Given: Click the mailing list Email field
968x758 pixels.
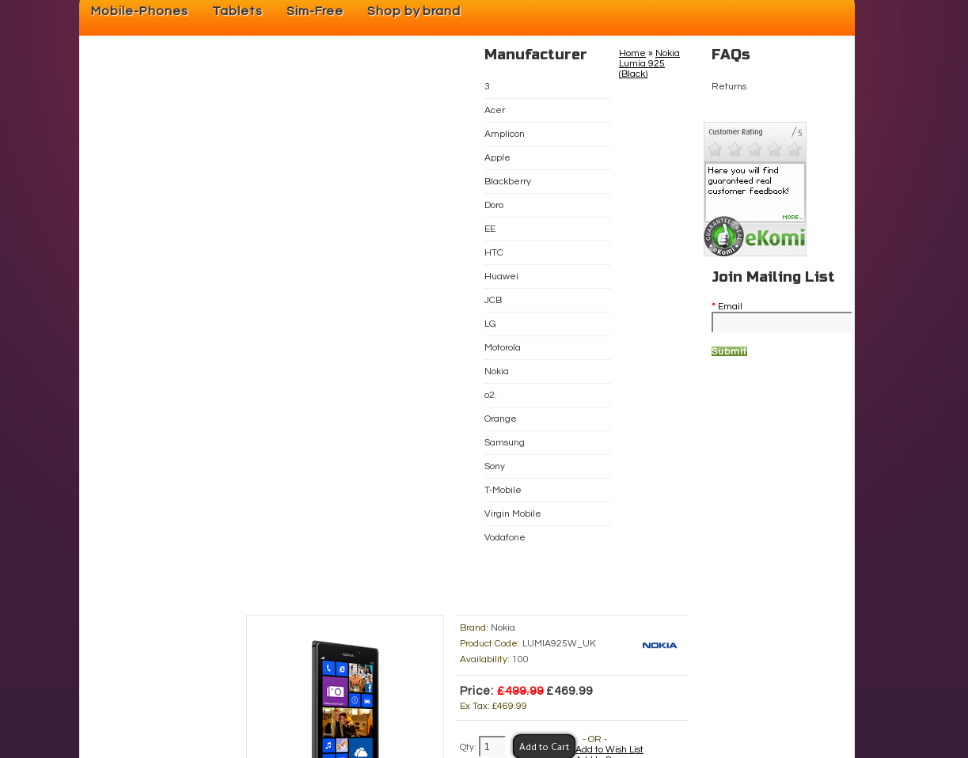Looking at the screenshot, I should click(x=782, y=322).
